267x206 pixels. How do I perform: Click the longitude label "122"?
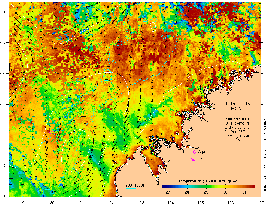pos(111,203)
